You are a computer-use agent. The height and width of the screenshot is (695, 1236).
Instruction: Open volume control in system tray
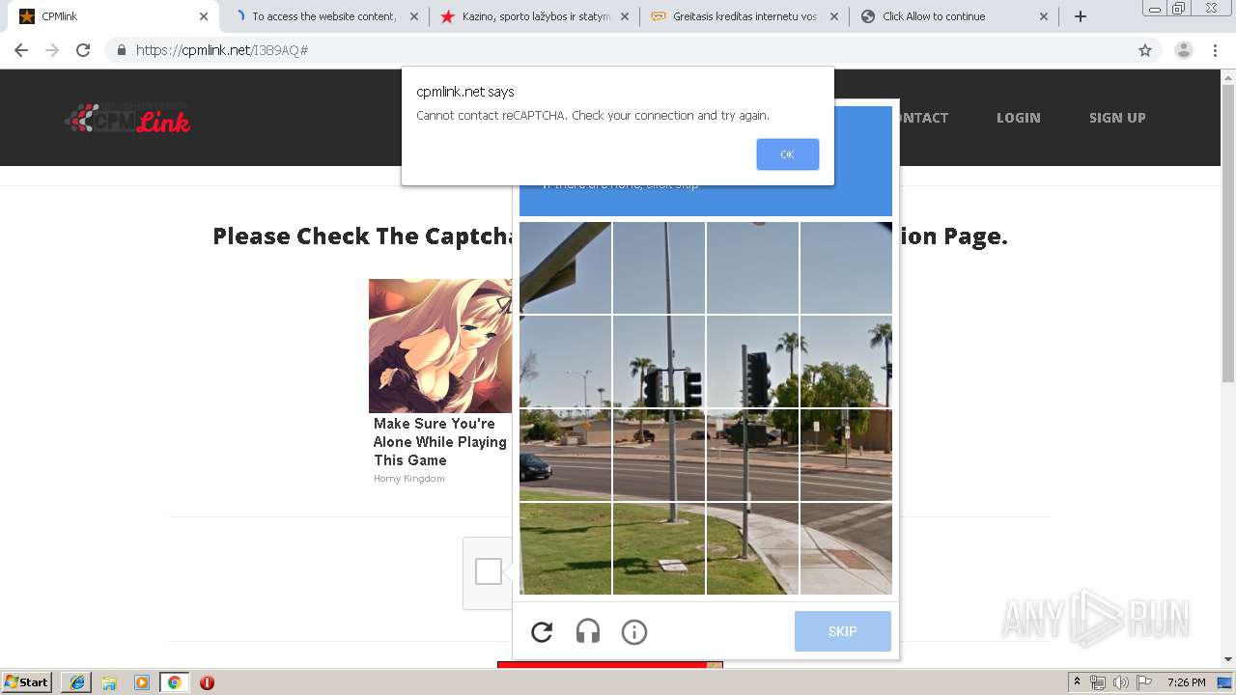point(1120,682)
